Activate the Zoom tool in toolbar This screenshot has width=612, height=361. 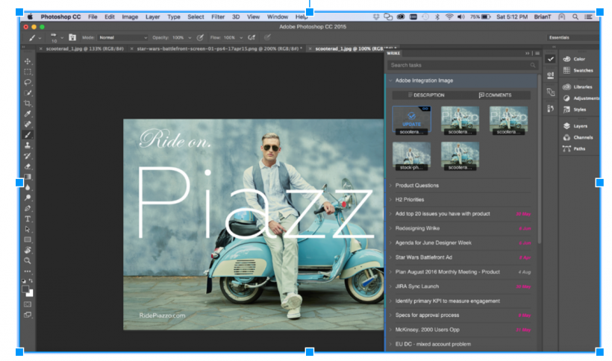point(28,261)
